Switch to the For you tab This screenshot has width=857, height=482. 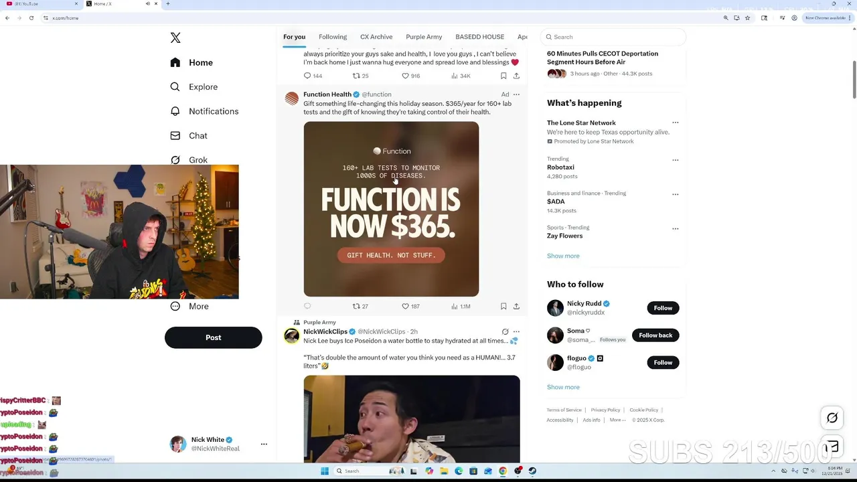(x=294, y=37)
